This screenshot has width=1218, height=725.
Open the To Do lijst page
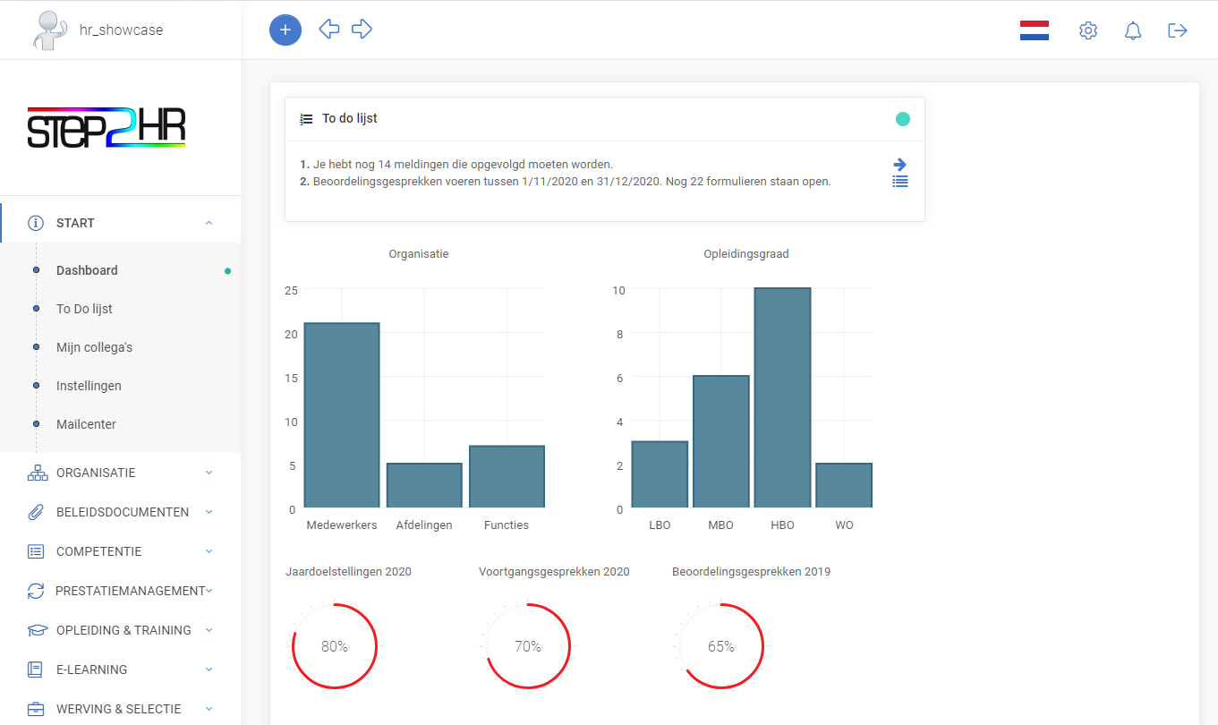[x=82, y=308]
